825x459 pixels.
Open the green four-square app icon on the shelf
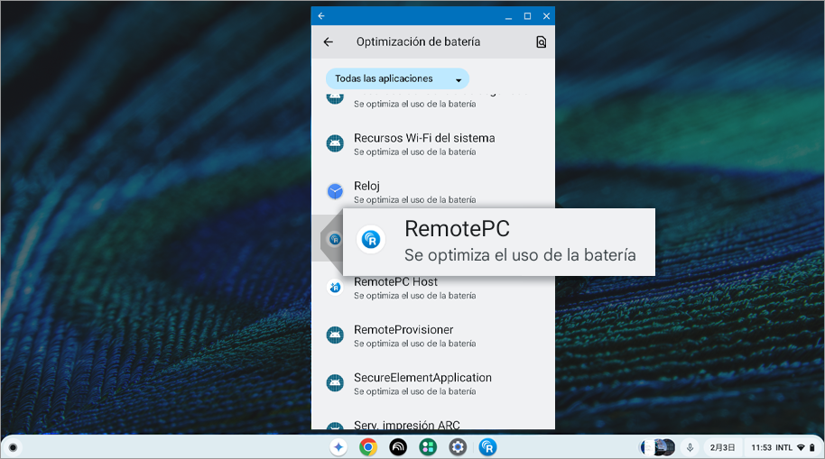(428, 447)
